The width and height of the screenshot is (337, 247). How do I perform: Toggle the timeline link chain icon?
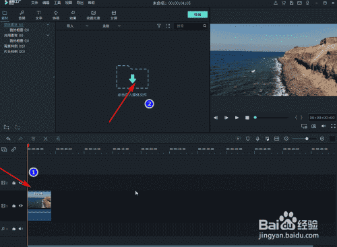pos(13,149)
